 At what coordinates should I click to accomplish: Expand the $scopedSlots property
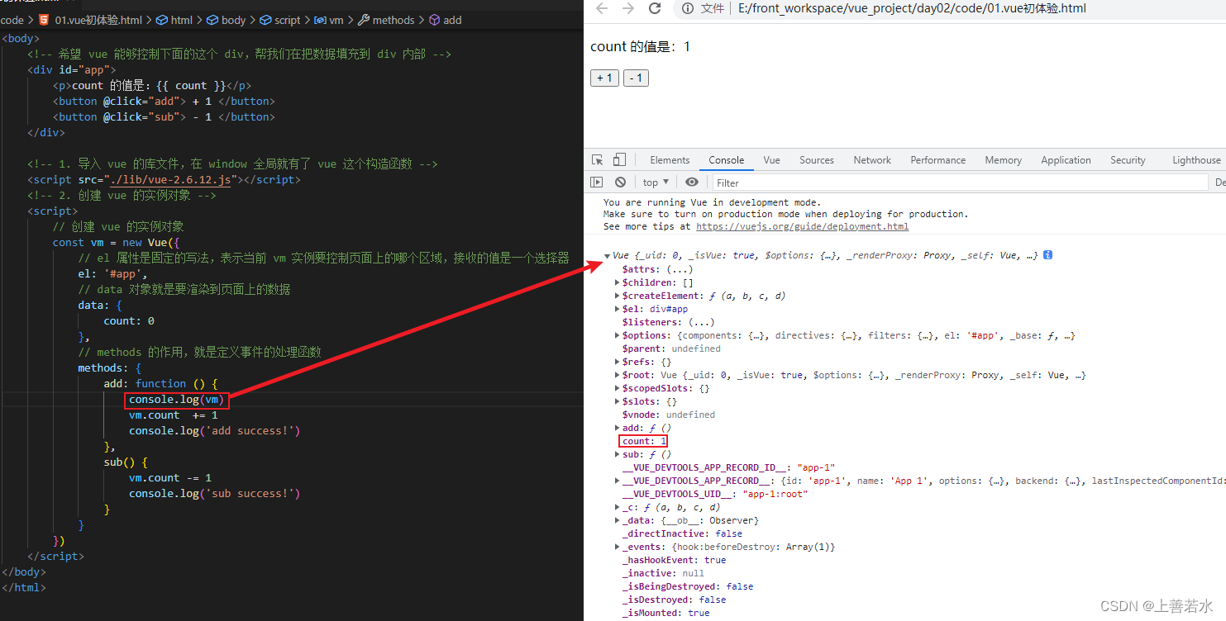618,388
